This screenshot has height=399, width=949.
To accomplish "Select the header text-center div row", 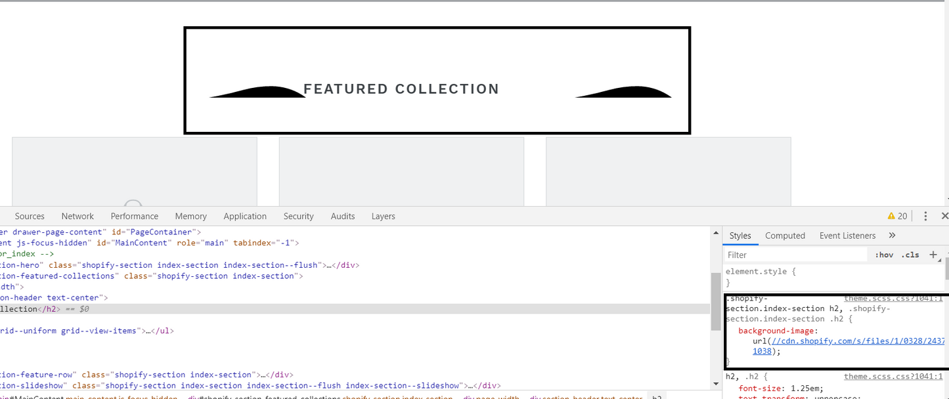I will [355, 298].
